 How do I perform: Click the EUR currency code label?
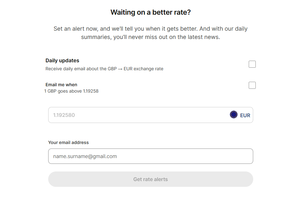tap(245, 115)
